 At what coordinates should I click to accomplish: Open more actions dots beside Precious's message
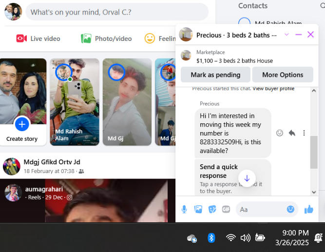pos(304,133)
